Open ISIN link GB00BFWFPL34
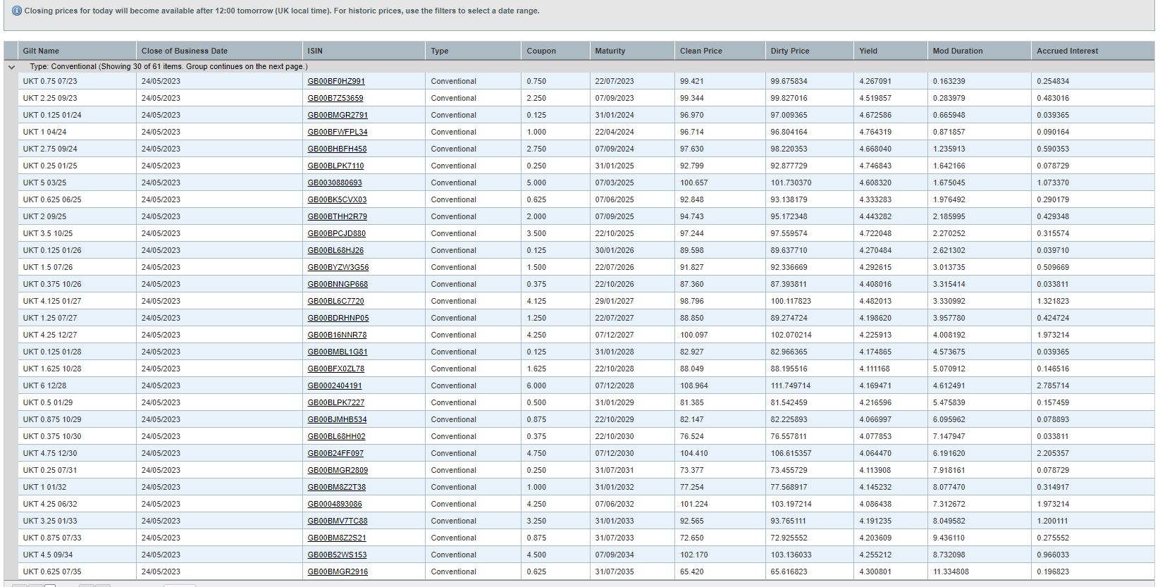 tap(337, 132)
